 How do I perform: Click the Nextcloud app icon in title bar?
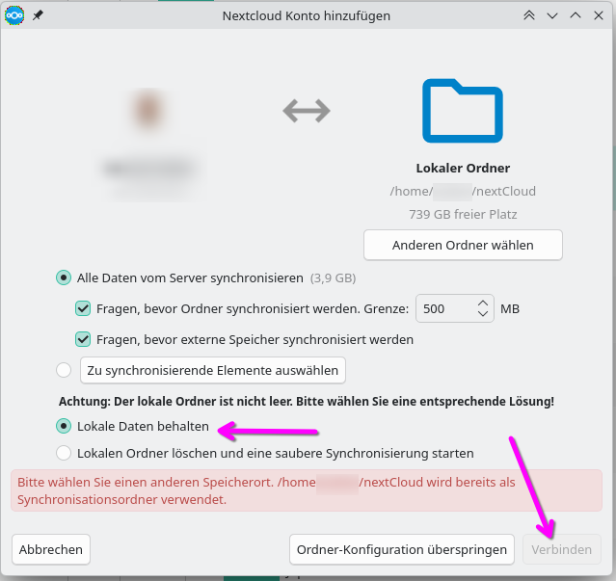pos(14,15)
